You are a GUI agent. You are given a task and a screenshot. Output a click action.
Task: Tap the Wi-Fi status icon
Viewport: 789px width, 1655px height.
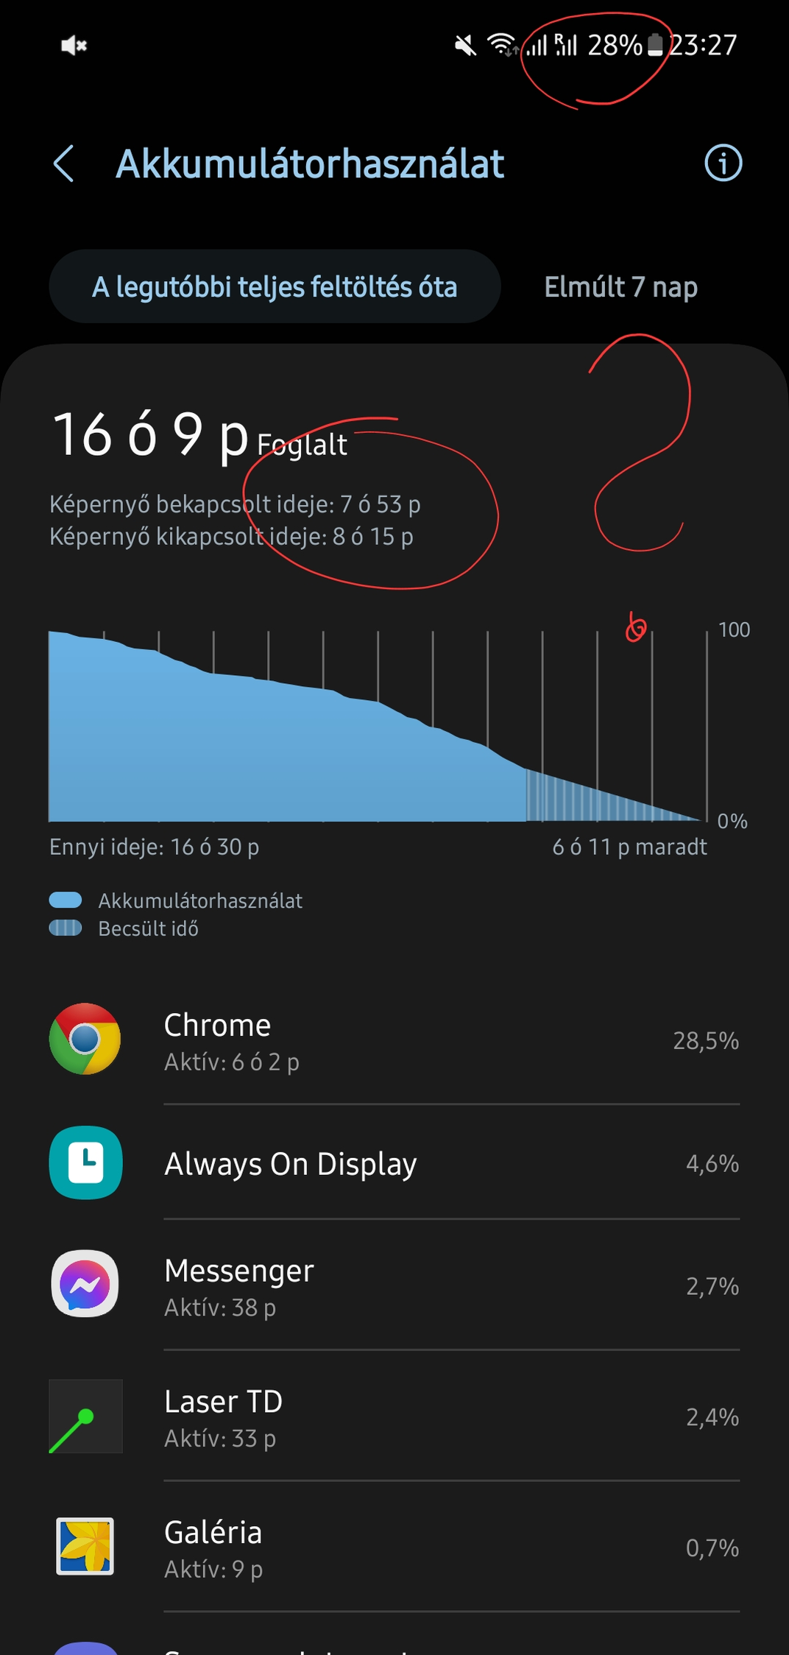coord(503,46)
